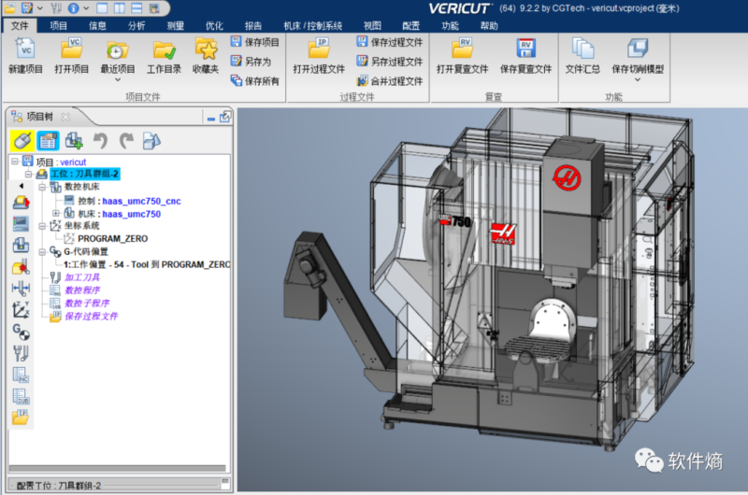Viewport: 748px width, 495px height.
Task: Open the 机床/控制系统 ribbon tab
Action: click(312, 26)
